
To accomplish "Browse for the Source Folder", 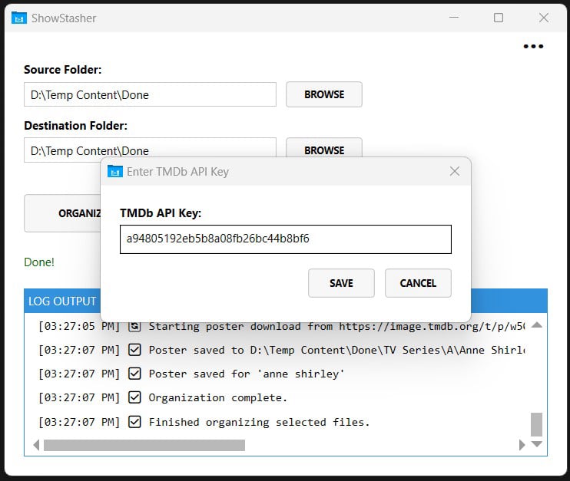I will (x=324, y=94).
